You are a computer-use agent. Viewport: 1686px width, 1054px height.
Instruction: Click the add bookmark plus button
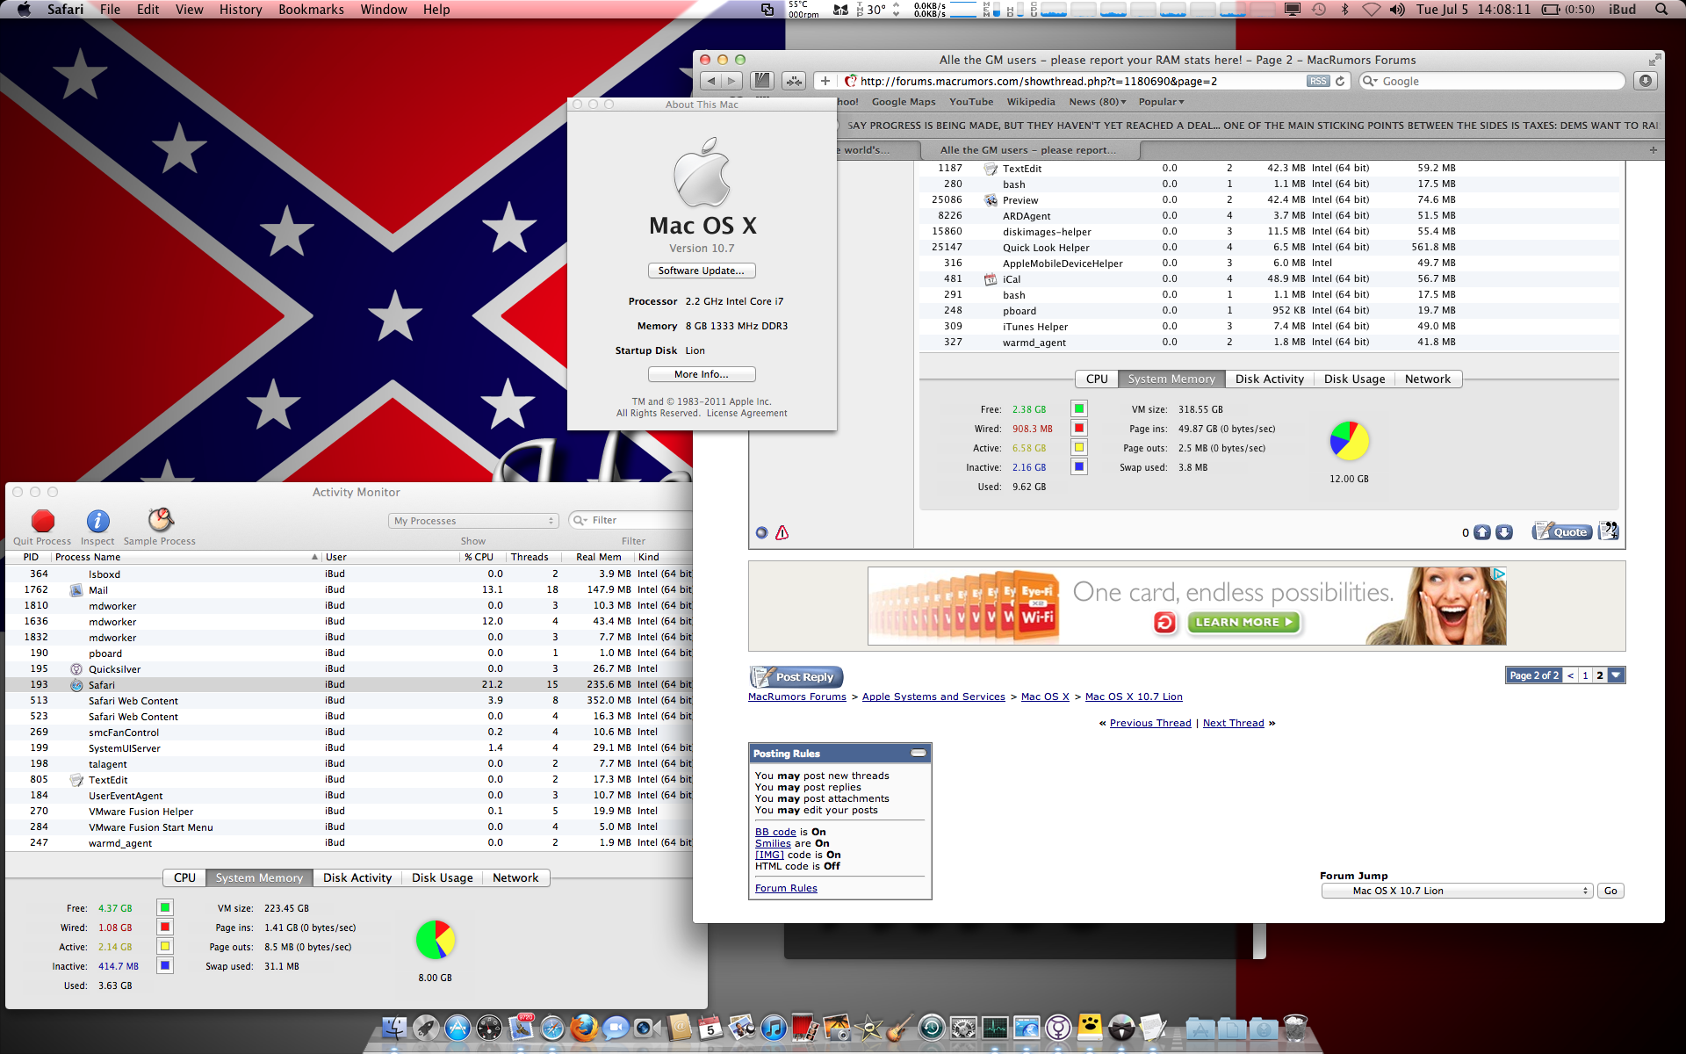tap(825, 81)
